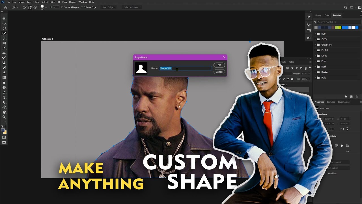Open the Plugins menu
The width and height of the screenshot is (362, 204).
point(73,2)
